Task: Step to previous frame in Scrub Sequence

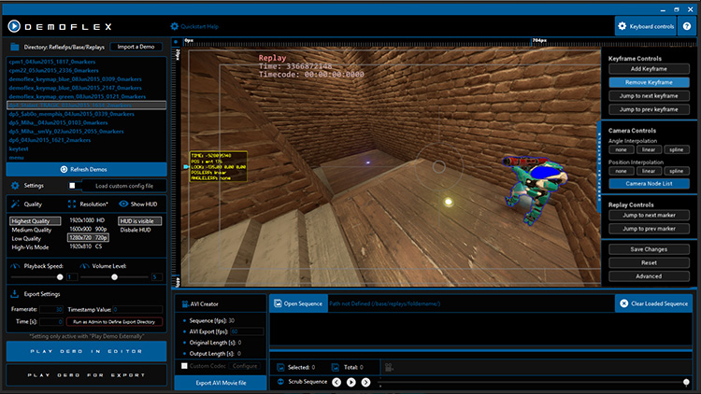Action: (336, 382)
